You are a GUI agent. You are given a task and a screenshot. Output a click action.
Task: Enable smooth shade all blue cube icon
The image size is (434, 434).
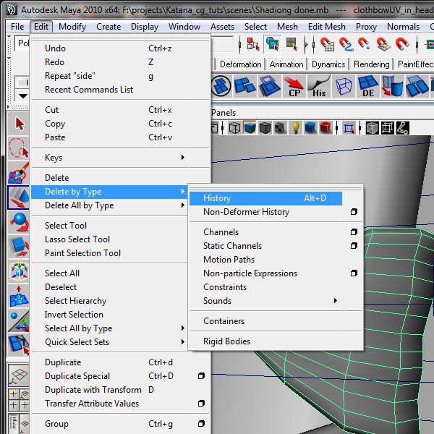(250, 128)
